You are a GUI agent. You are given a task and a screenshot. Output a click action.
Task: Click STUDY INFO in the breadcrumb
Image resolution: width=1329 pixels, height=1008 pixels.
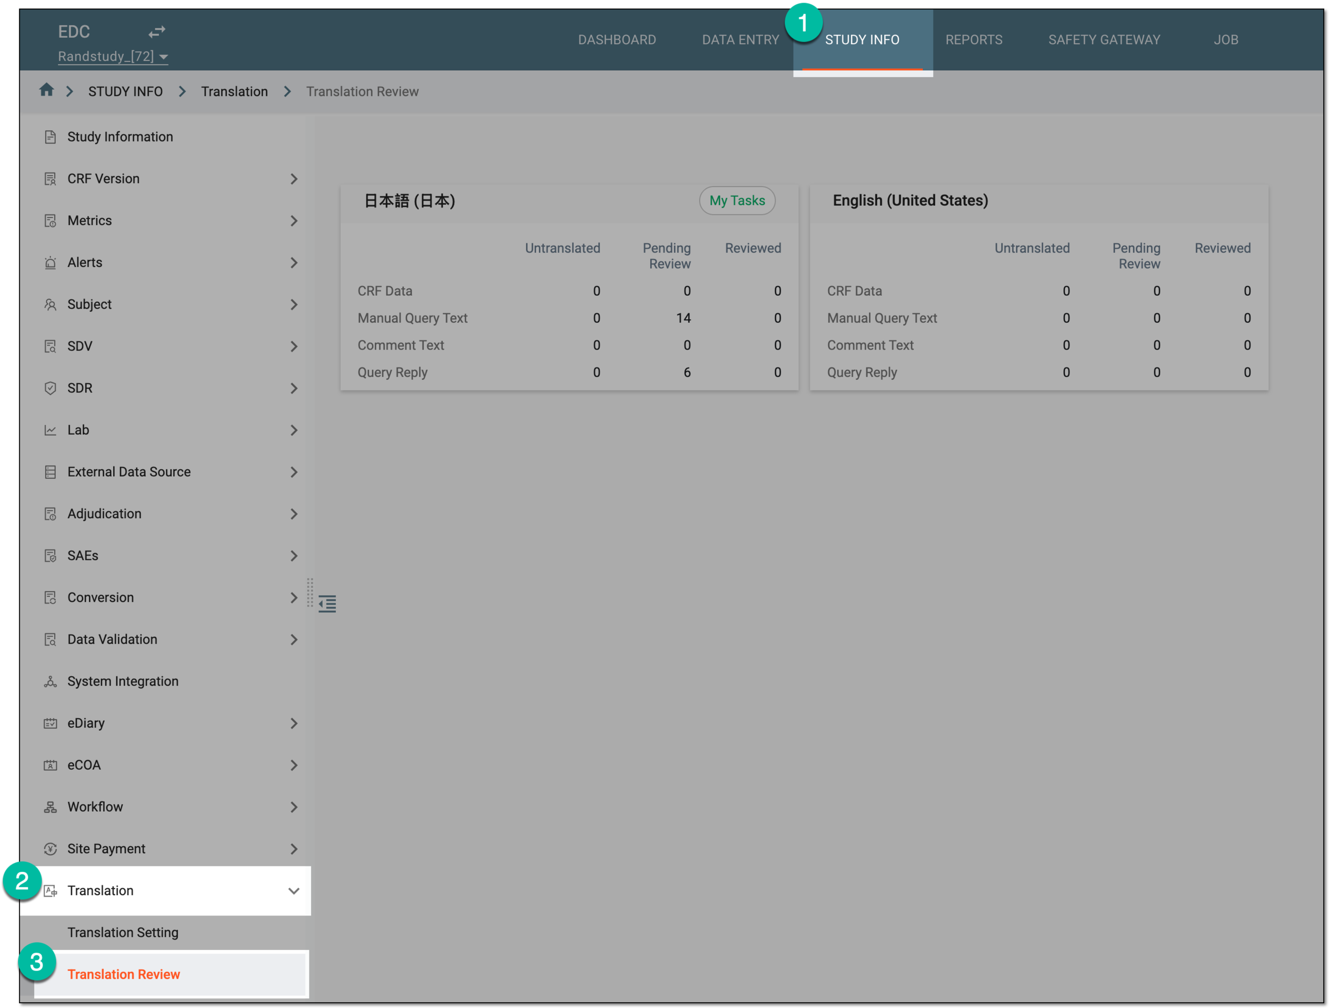click(x=125, y=91)
